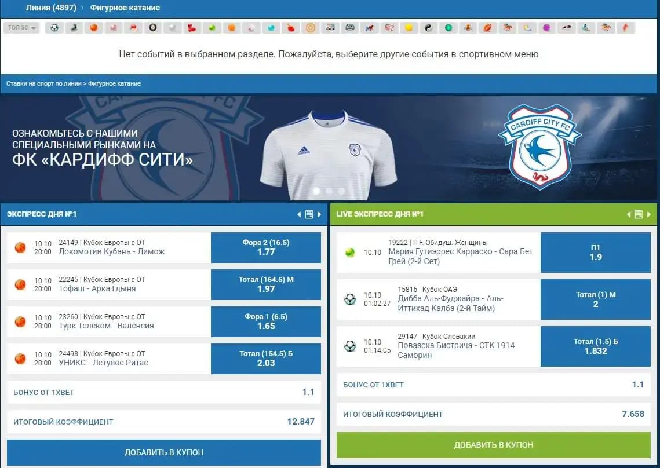
Task: Click the white Cardiff jersey in banner
Action: pyautogui.click(x=329, y=155)
